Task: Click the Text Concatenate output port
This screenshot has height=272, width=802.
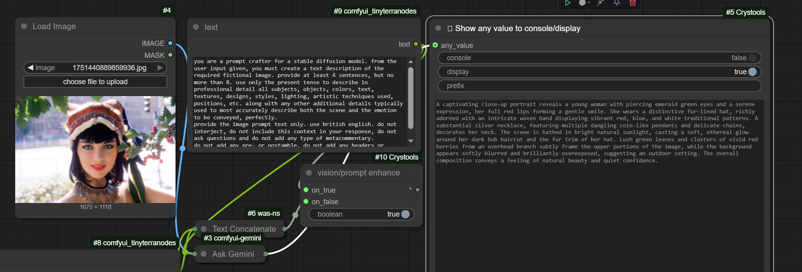Action: (285, 229)
